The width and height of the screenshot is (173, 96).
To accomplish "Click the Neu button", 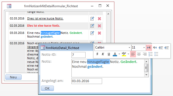I will [x=13, y=77].
